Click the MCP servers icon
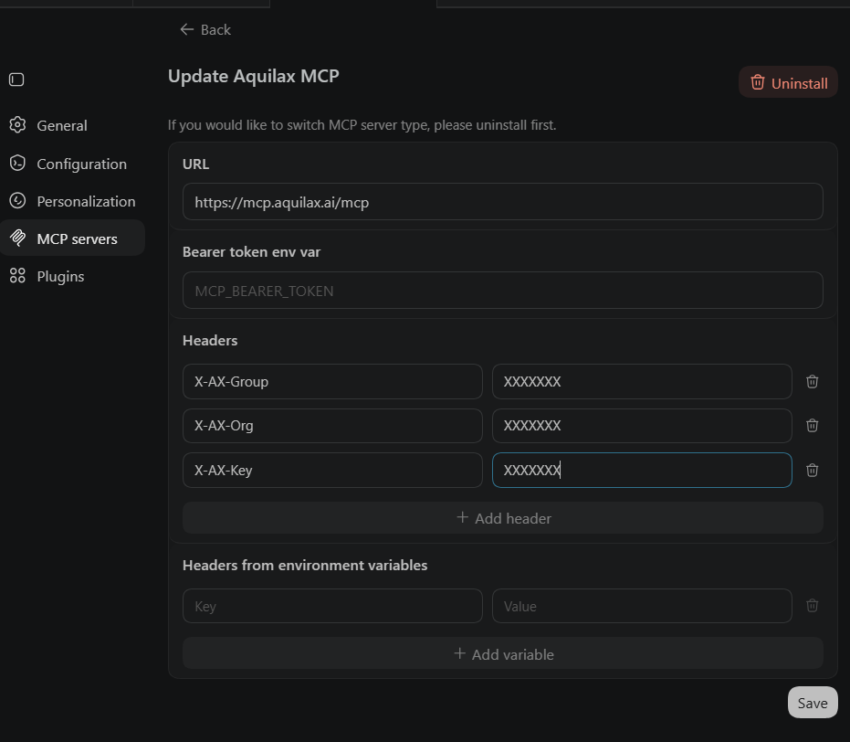Screen dimensions: 850x742 [x=17, y=238]
